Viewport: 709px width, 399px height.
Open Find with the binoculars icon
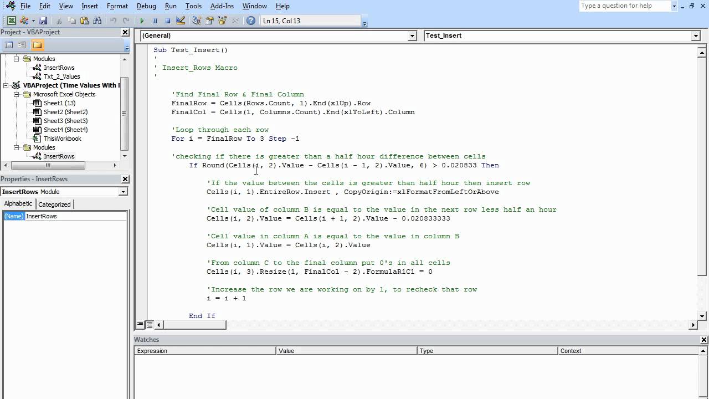tap(97, 21)
